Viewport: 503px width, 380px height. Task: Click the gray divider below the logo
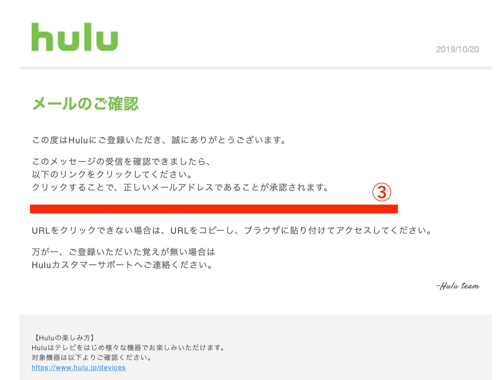[x=255, y=68]
